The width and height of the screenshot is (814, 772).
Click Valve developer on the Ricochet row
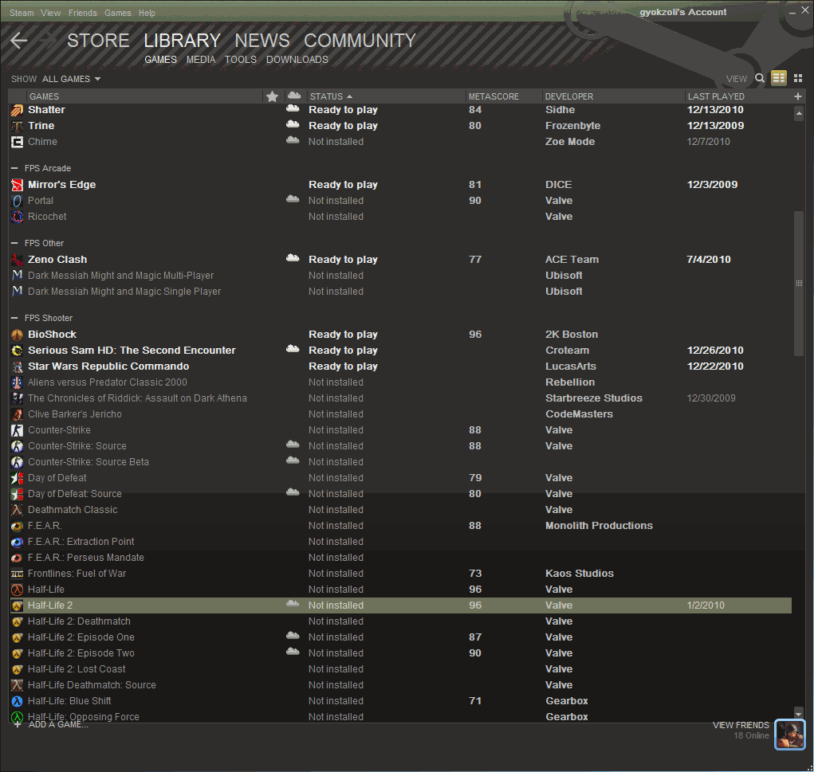(559, 217)
